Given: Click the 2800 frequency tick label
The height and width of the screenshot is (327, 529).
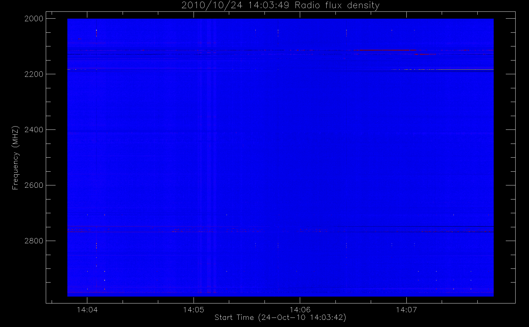Looking at the screenshot, I should tap(34, 241).
